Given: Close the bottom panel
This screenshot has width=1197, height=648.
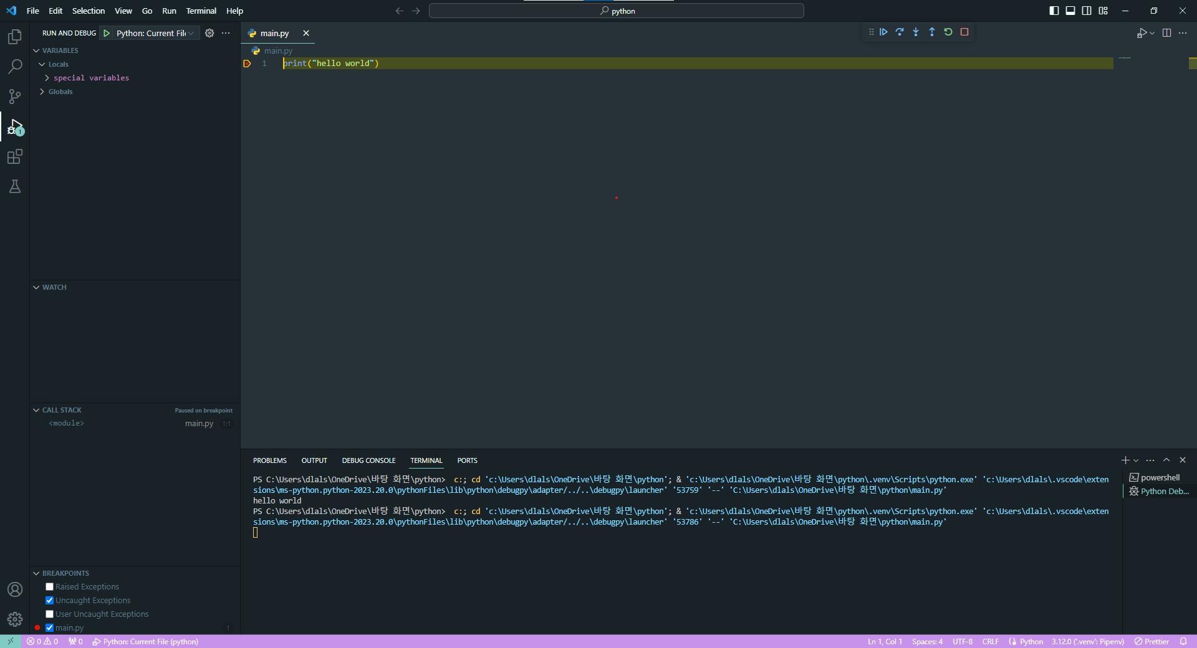Looking at the screenshot, I should pos(1183,460).
